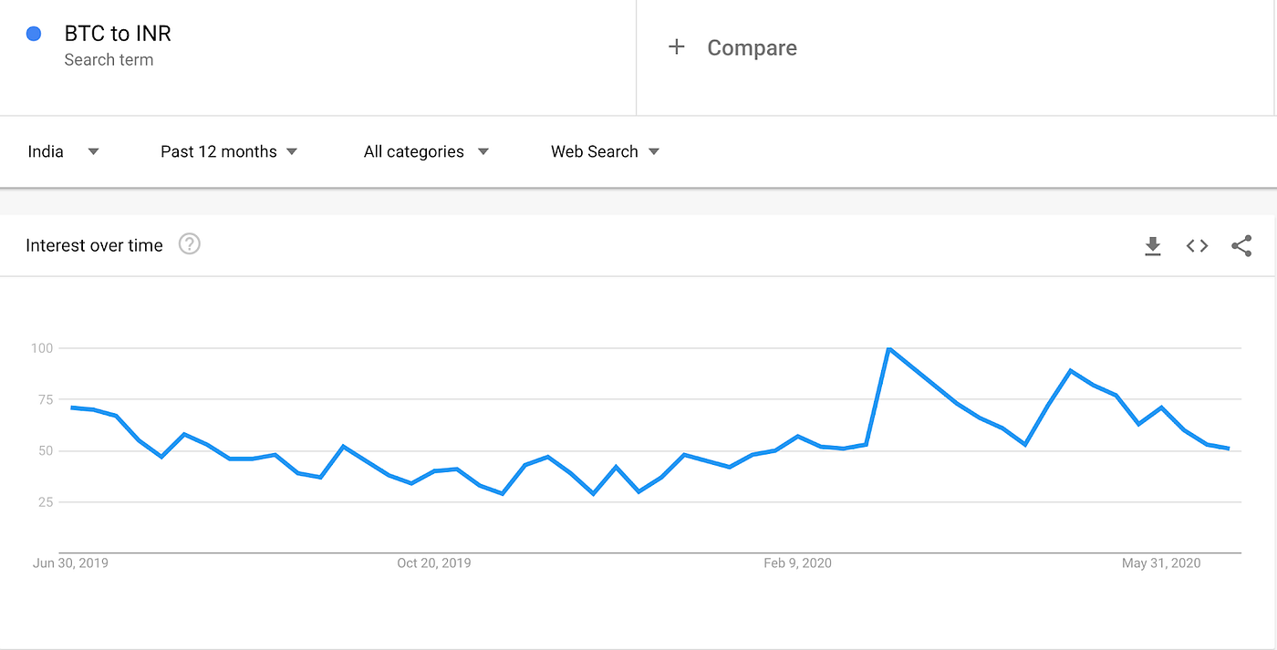Select the Web Search filter

click(x=594, y=151)
